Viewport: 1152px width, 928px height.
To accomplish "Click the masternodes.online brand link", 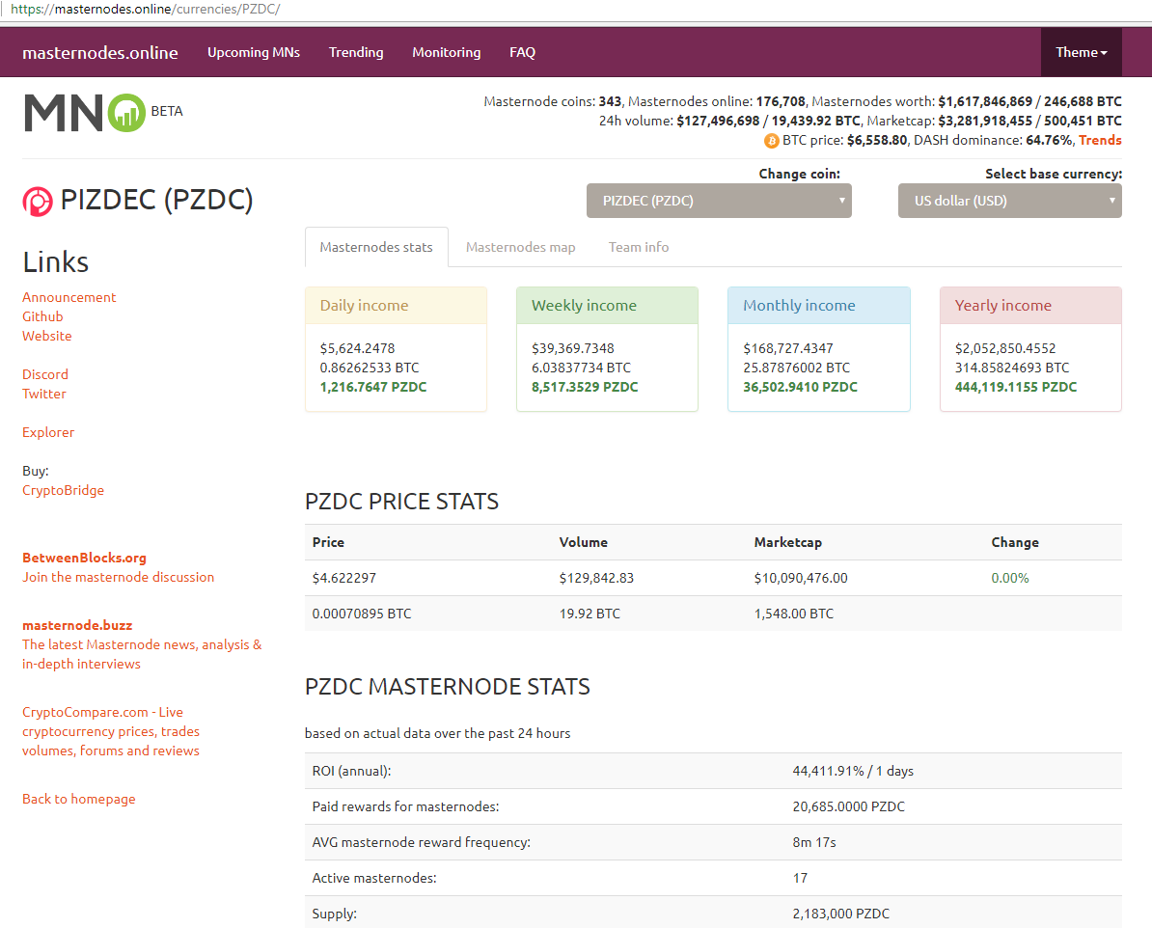I will click(x=100, y=52).
